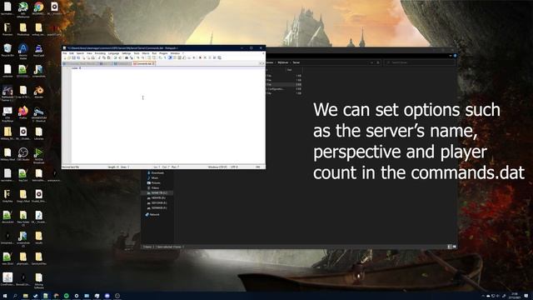Click inside the Notepad++ text editing area
The width and height of the screenshot is (533, 300).
point(168,116)
